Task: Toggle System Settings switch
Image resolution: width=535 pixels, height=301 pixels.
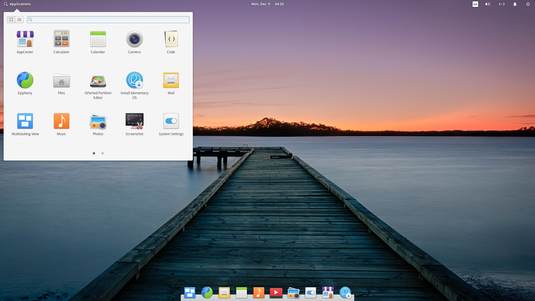Action: pyautogui.click(x=171, y=121)
